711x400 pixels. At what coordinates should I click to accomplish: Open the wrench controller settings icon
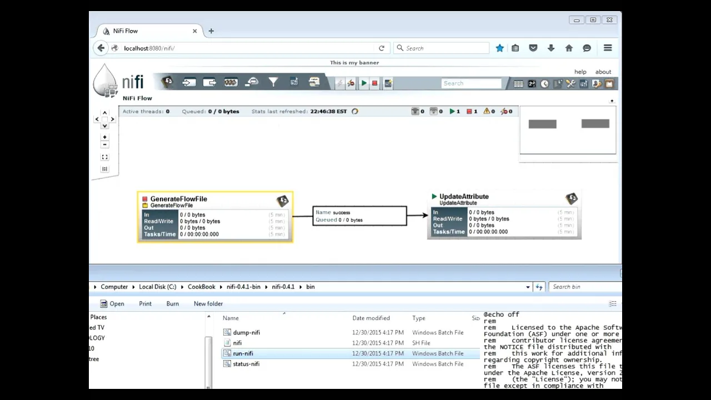pos(571,84)
